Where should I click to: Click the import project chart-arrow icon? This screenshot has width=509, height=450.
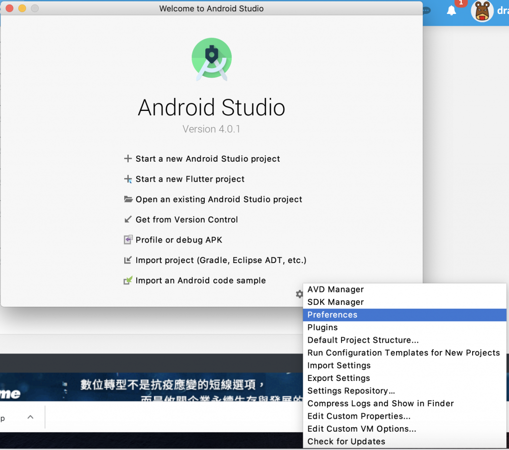[128, 260]
